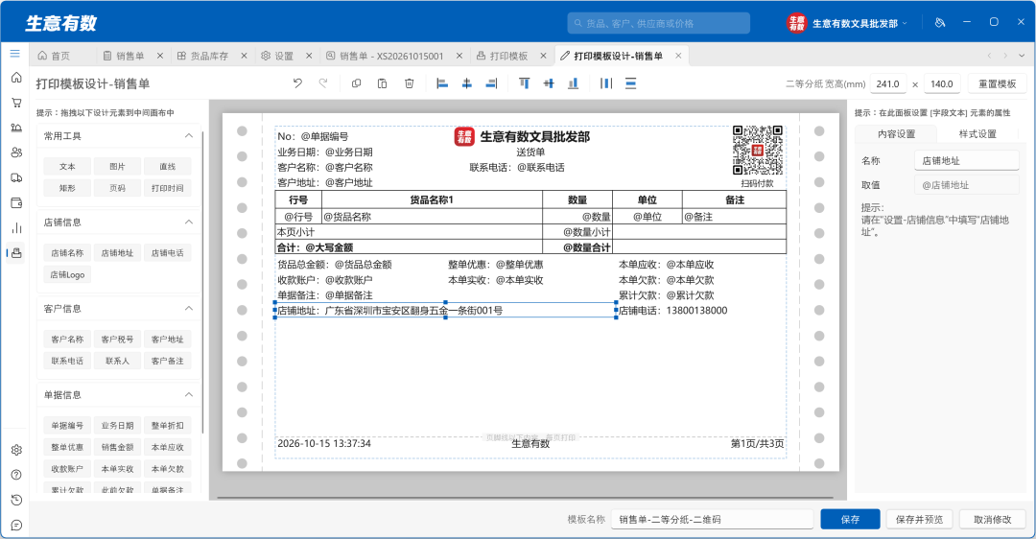Switch to the 内容设置 tab

click(x=897, y=134)
